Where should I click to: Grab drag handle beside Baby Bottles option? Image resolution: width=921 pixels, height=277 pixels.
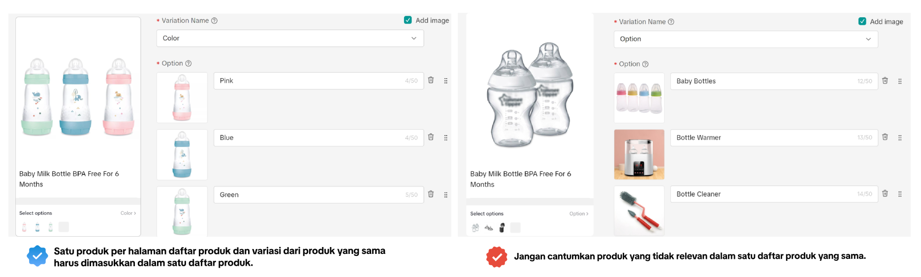pos(900,81)
